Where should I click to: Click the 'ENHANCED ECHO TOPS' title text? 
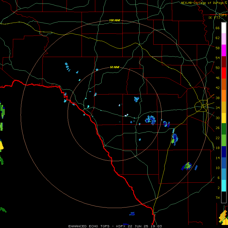click(89, 226)
